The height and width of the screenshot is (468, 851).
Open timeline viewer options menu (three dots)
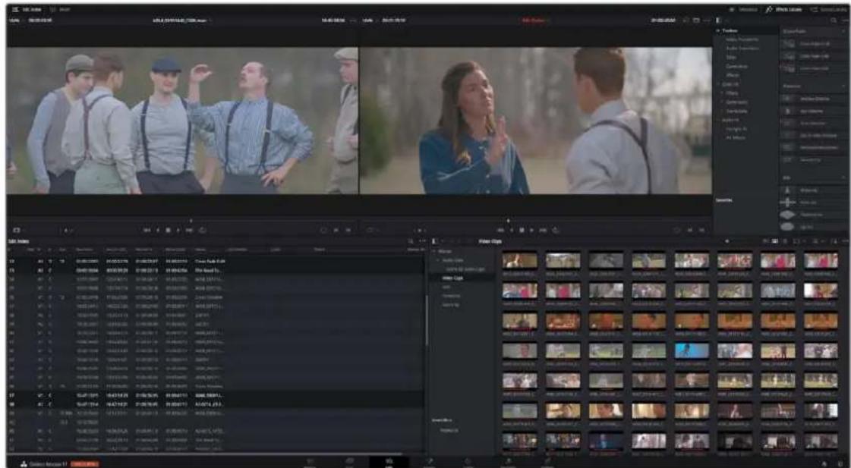tap(706, 20)
